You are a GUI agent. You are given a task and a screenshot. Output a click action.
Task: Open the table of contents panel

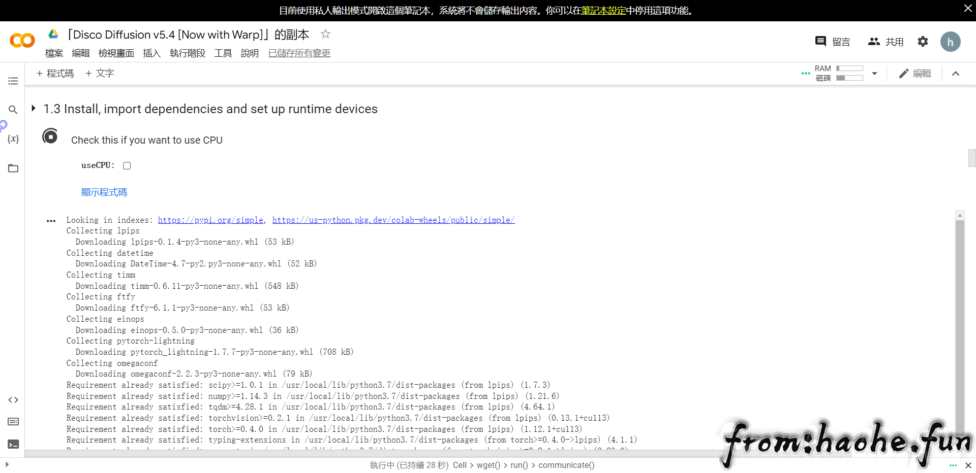pyautogui.click(x=13, y=81)
